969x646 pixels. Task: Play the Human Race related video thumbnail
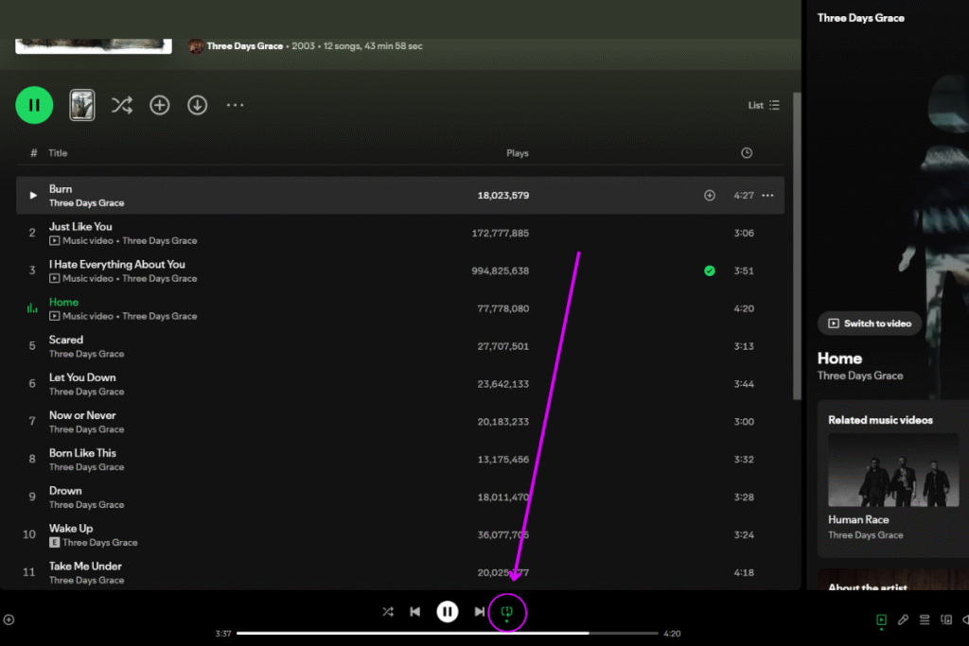893,470
